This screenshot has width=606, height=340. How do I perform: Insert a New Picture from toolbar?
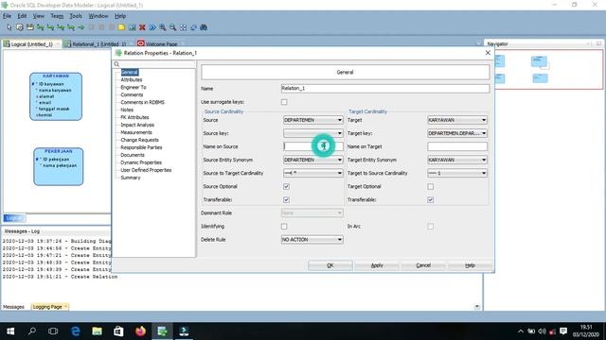(133, 27)
